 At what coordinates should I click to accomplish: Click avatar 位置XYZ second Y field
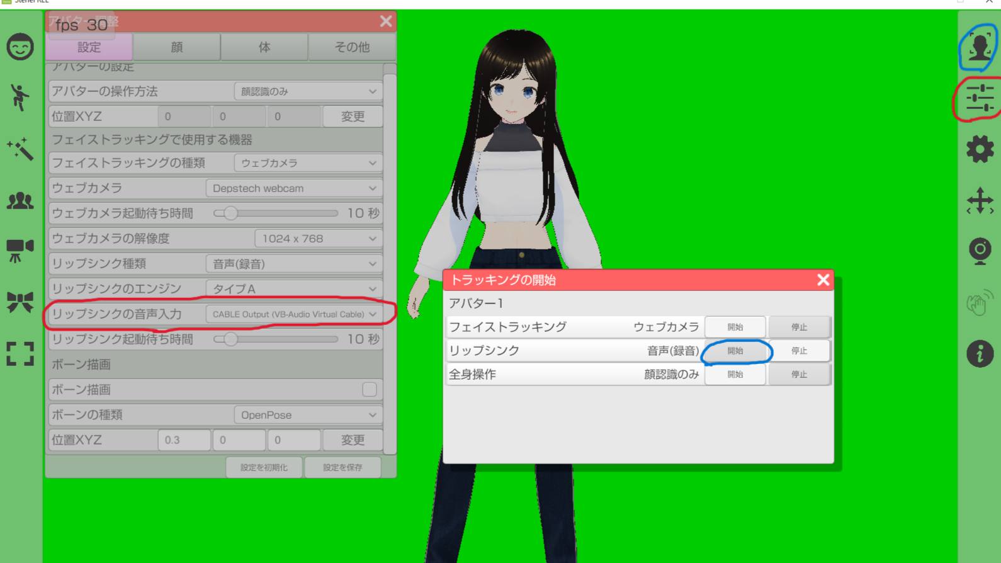(239, 117)
